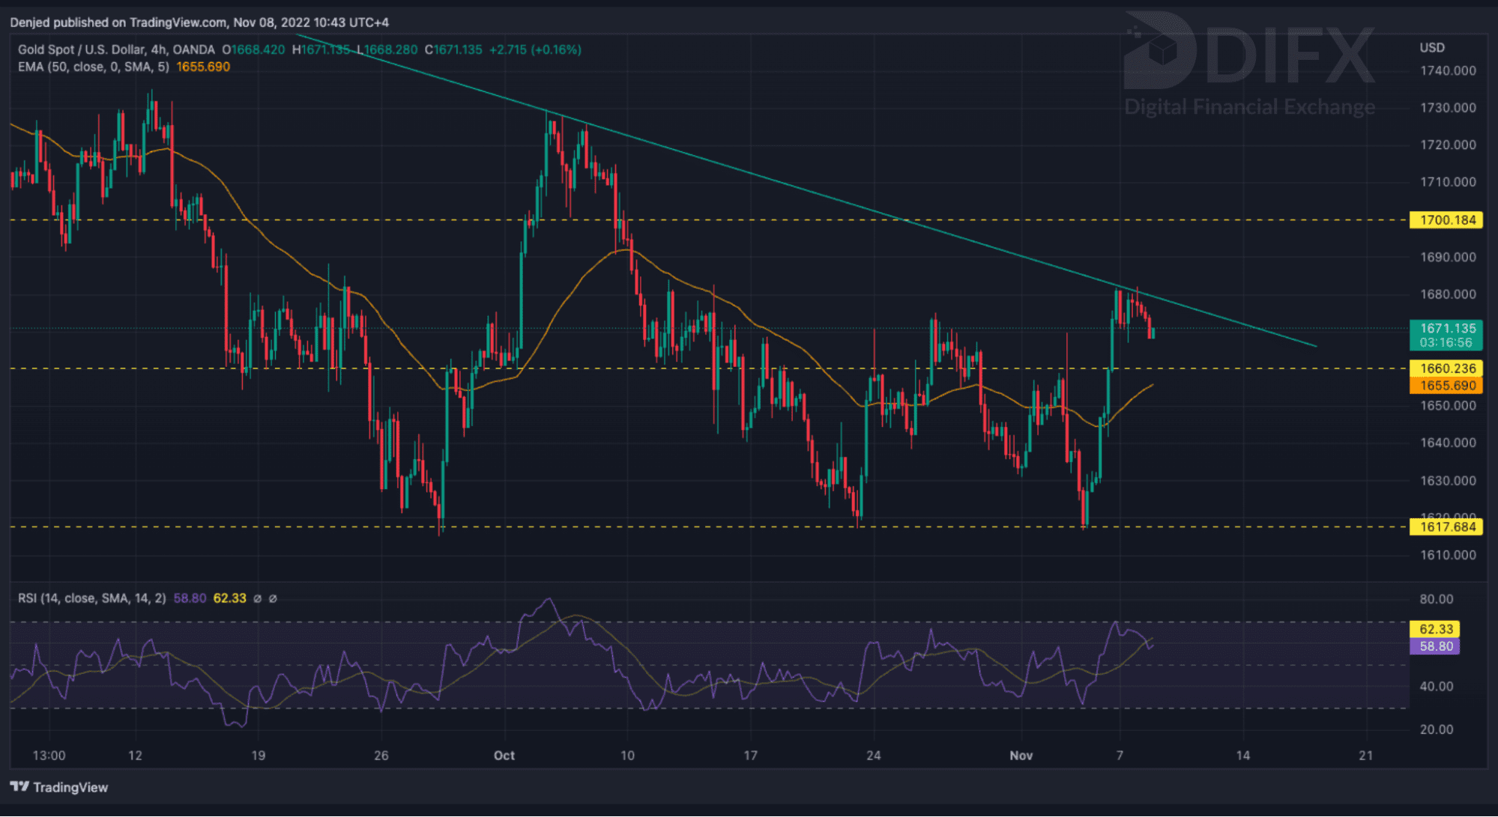Image resolution: width=1498 pixels, height=817 pixels.
Task: Click the yellow 1660.236 price label
Action: tap(1446, 368)
